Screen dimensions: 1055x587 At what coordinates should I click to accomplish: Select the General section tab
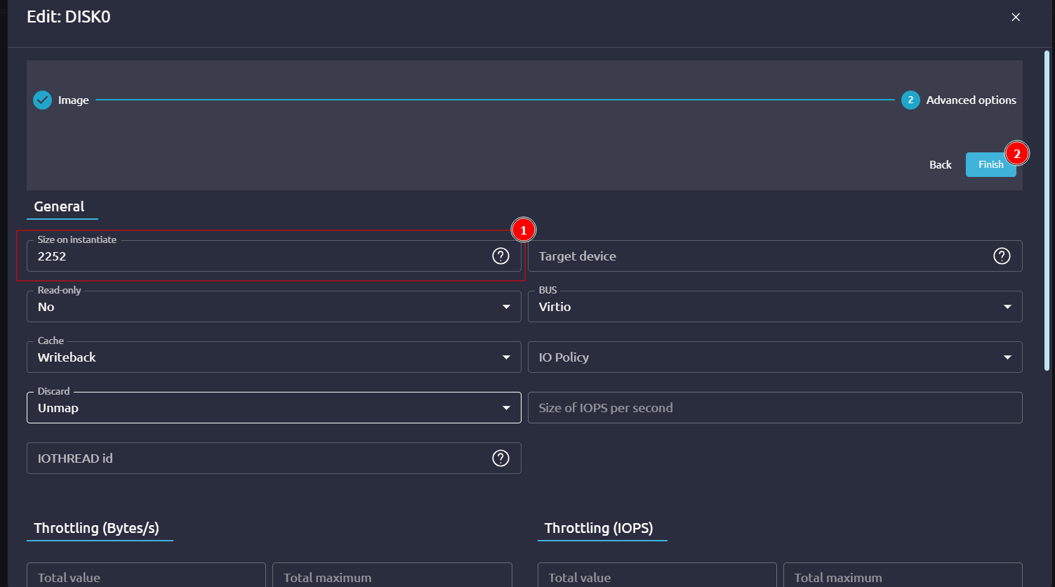tap(59, 206)
